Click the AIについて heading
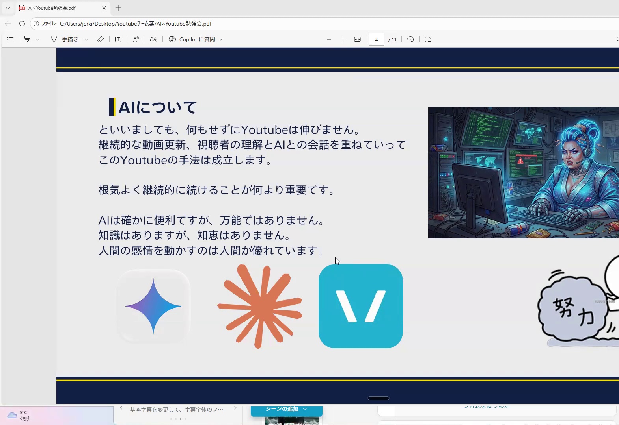The height and width of the screenshot is (425, 619). click(157, 107)
